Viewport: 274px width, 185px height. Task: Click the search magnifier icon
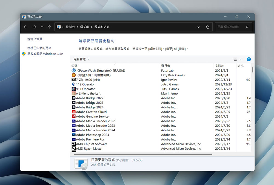point(247,27)
